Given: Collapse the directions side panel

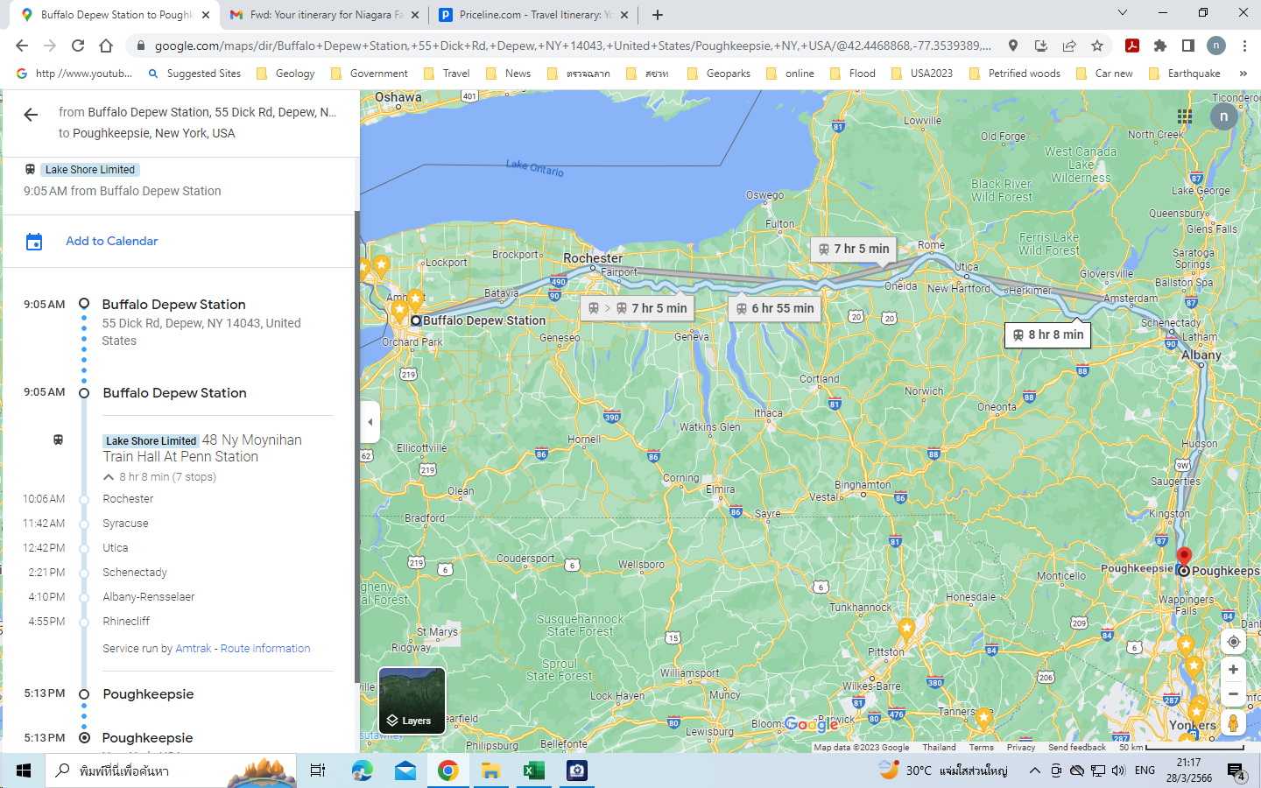Looking at the screenshot, I should point(370,422).
